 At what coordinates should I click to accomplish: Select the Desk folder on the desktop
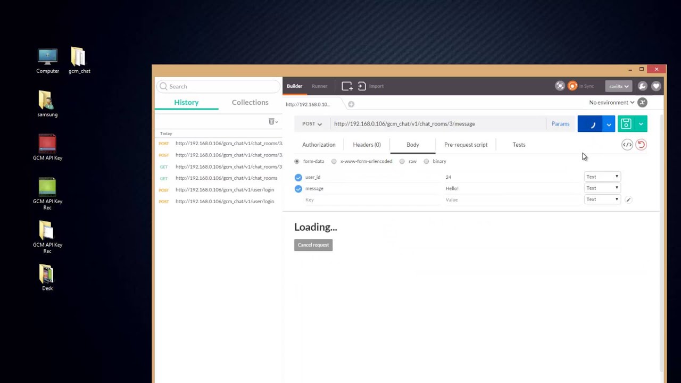click(47, 278)
